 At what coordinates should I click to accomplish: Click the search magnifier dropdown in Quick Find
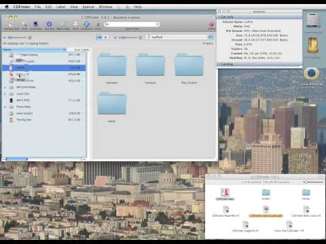point(107,24)
